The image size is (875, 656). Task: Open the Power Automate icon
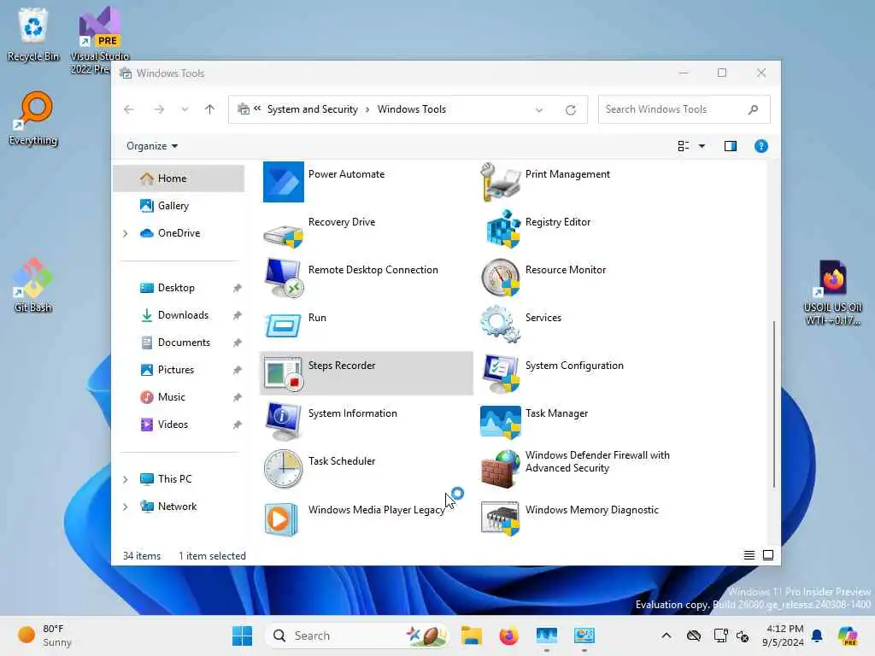(284, 182)
